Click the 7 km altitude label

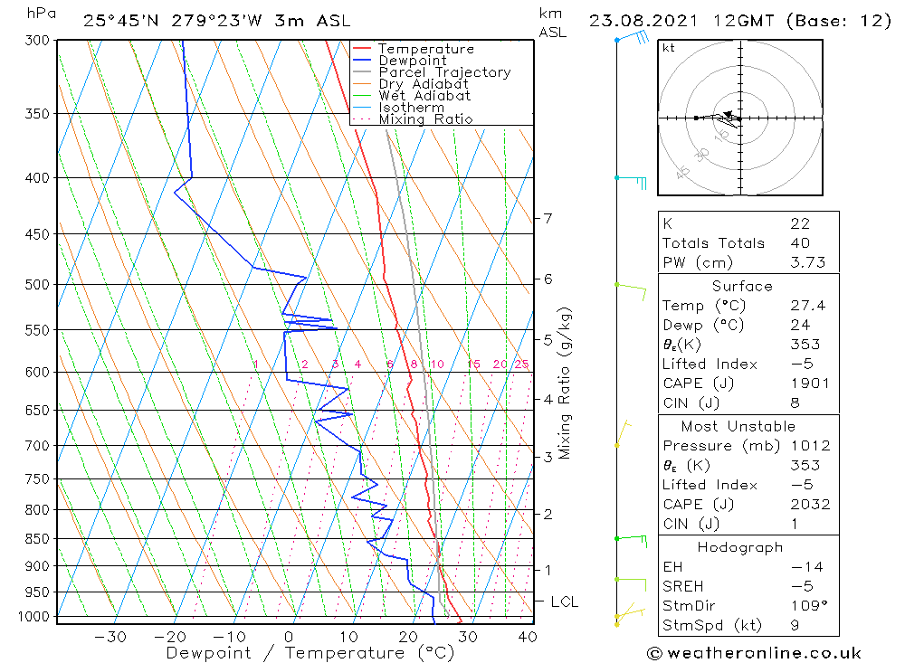[548, 219]
